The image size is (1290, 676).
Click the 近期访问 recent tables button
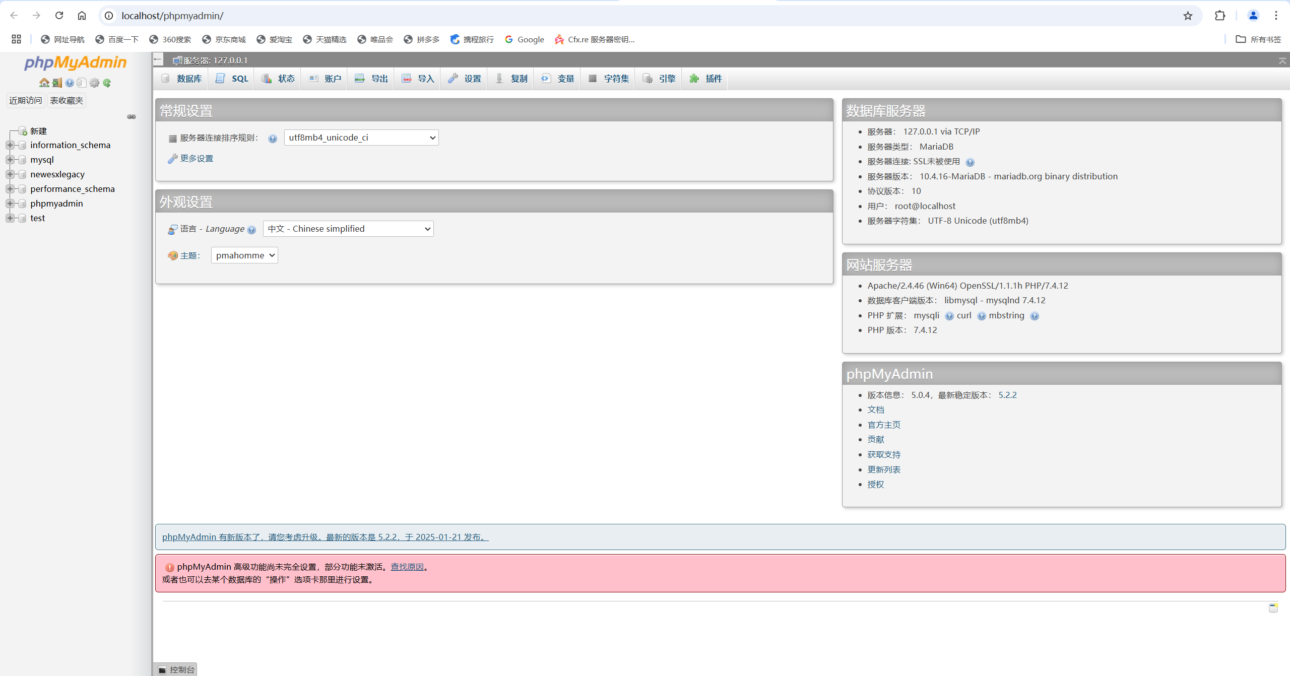(x=26, y=100)
